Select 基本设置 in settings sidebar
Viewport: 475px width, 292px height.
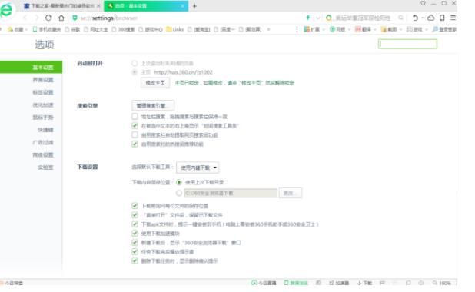(31, 68)
